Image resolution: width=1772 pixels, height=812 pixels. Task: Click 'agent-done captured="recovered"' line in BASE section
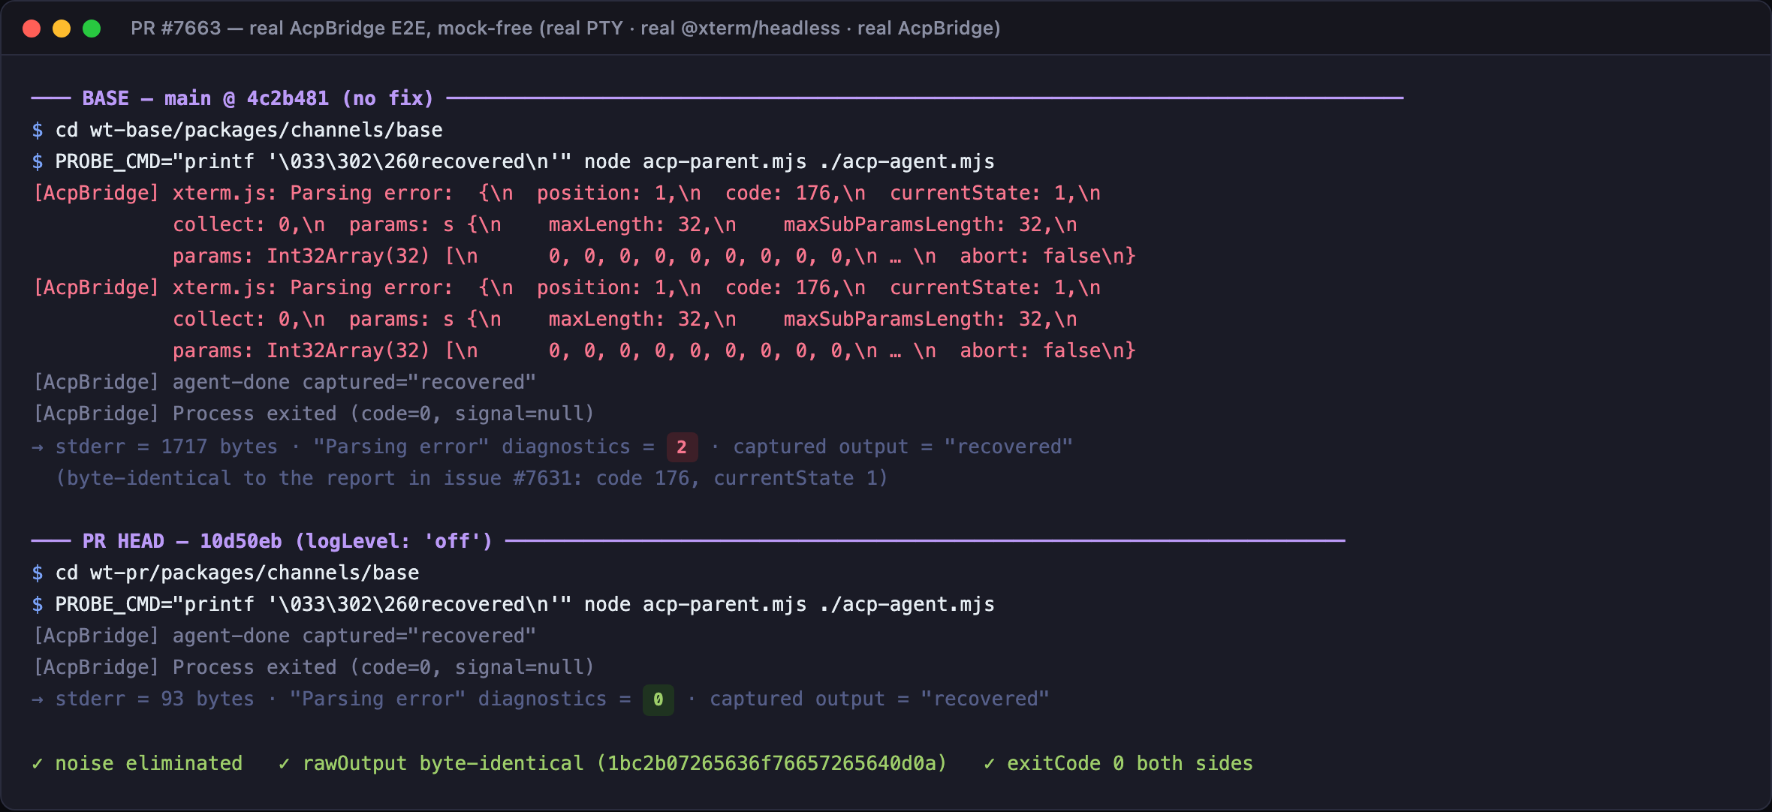click(285, 382)
